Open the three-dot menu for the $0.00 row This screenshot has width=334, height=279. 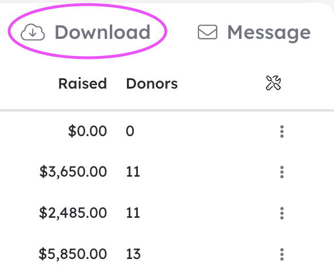click(282, 131)
